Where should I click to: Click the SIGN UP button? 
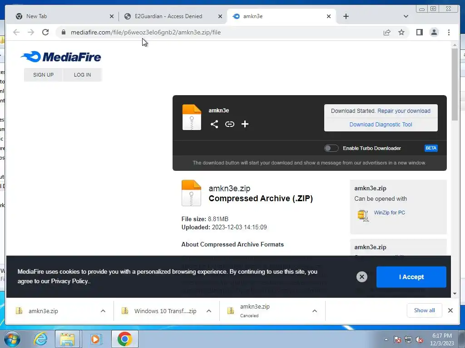pos(43,75)
